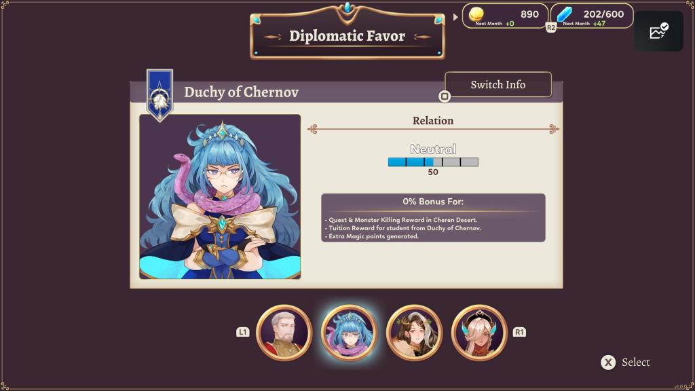Viewport: 695px width, 391px height.
Task: Click the Select label at bottom right
Action: pyautogui.click(x=635, y=362)
